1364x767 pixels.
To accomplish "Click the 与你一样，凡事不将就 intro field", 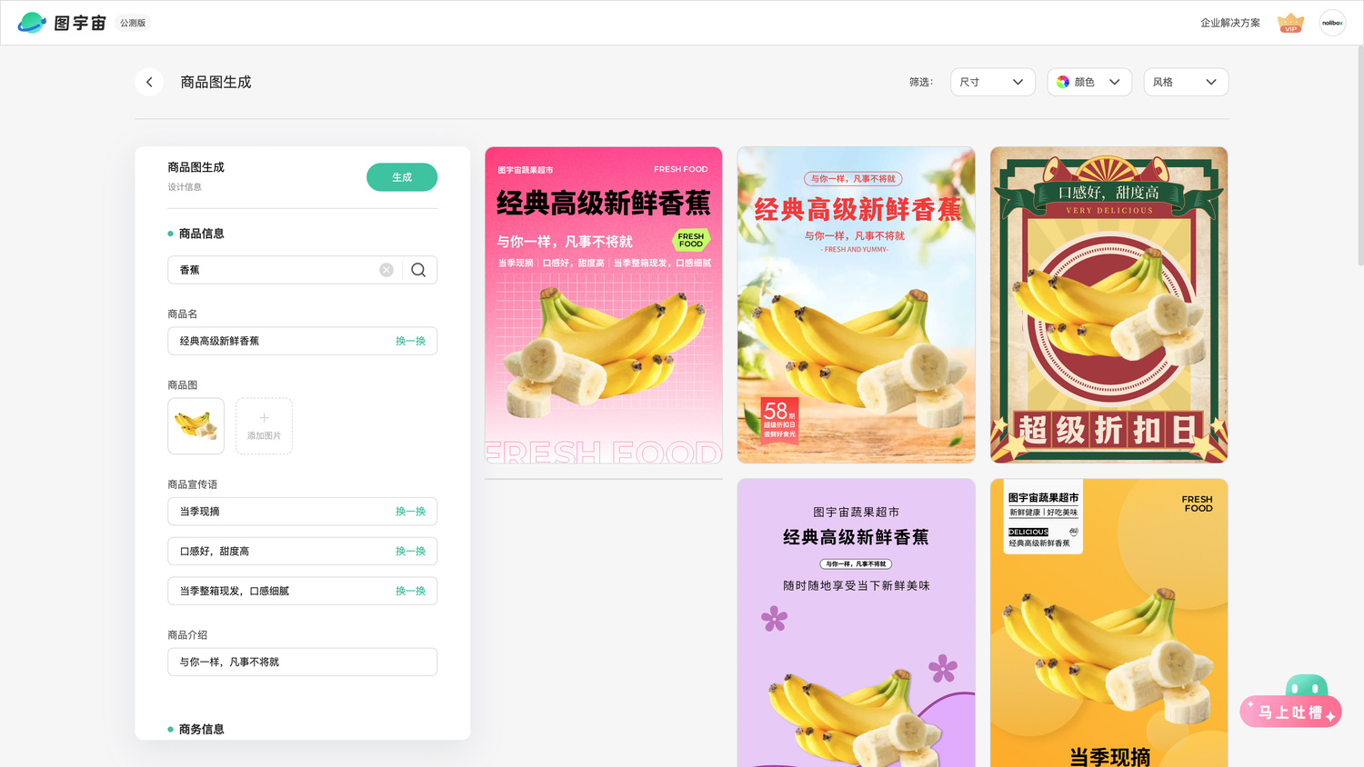I will click(302, 662).
